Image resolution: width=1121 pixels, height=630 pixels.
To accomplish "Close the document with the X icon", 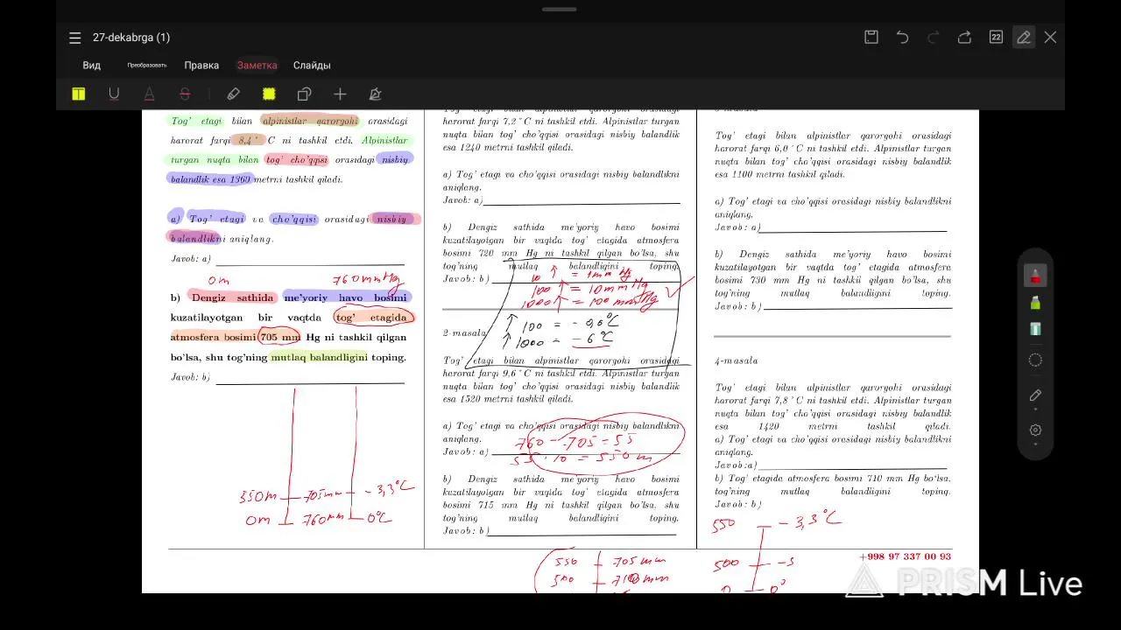I will 1050,37.
